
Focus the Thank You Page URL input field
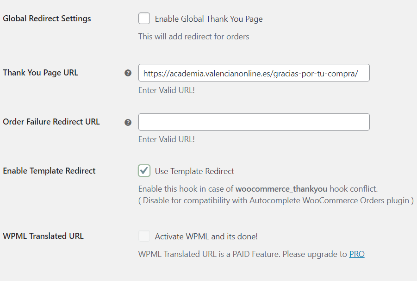click(x=254, y=73)
